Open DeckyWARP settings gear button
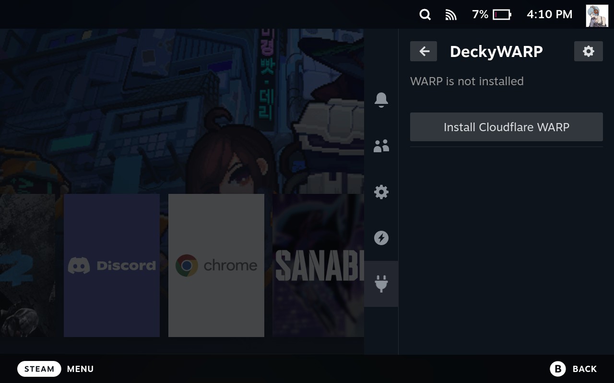The image size is (614, 383). tap(589, 51)
